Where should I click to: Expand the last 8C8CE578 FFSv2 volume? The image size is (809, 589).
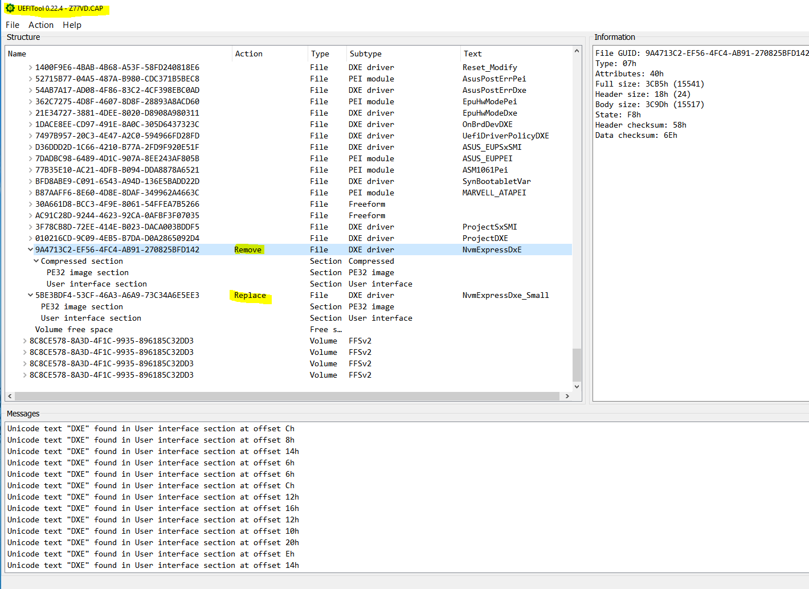click(24, 375)
